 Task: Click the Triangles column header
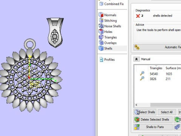[x=156, y=68]
